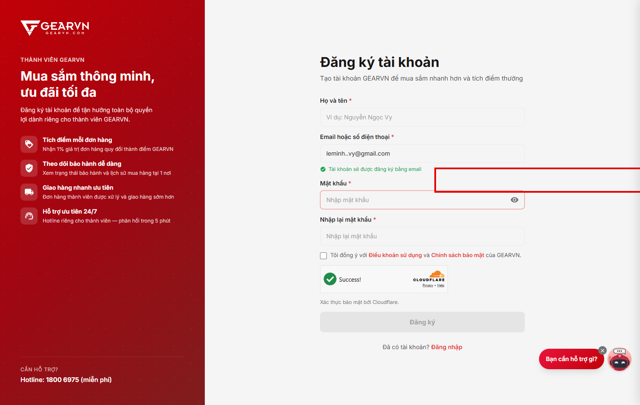Click the Nhập lại mật khẩu field
This screenshot has height=405, width=640.
click(422, 236)
